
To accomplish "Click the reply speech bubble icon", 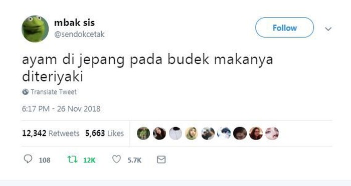I will 28,159.
